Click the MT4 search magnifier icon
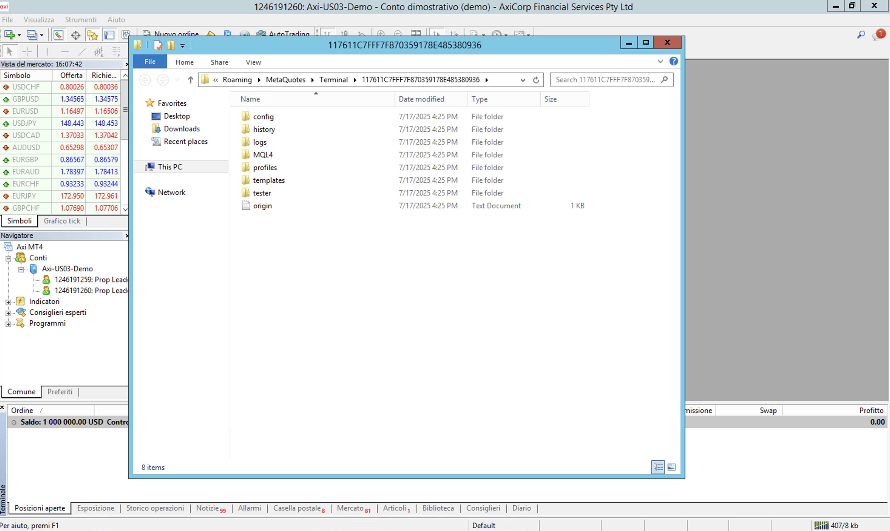 [x=861, y=35]
